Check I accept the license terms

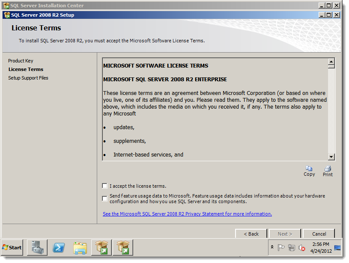tap(104, 186)
